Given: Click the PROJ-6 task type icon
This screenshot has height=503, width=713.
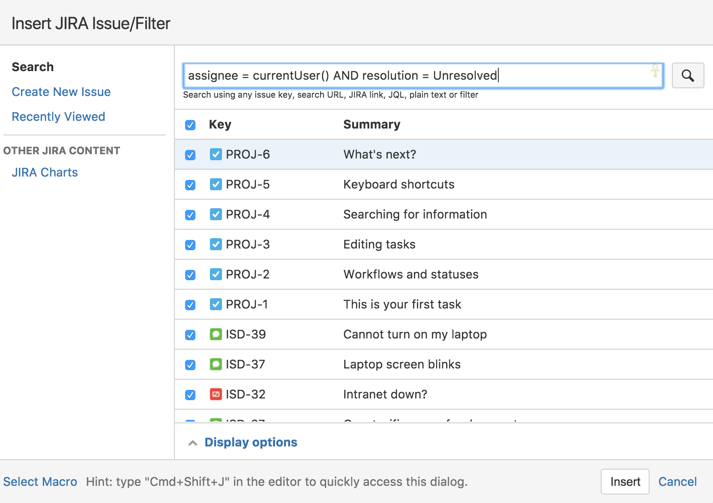Looking at the screenshot, I should pos(216,155).
